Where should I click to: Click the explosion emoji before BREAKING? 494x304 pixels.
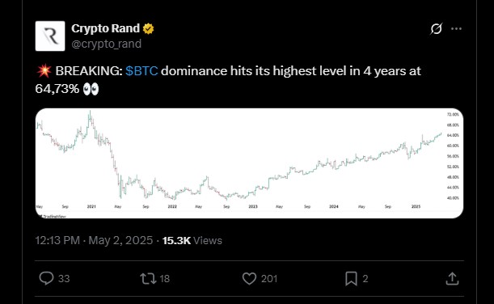(44, 71)
